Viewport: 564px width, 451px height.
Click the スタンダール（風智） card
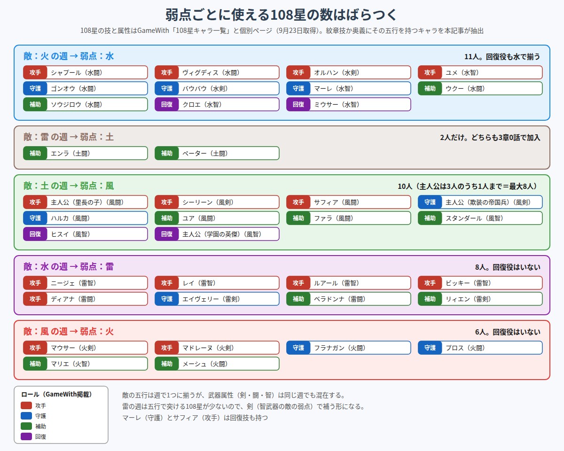pos(480,218)
